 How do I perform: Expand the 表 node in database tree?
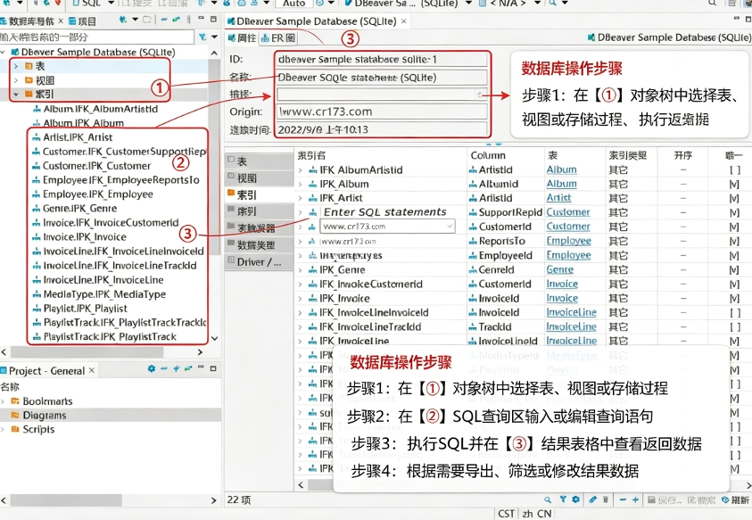pos(16,66)
